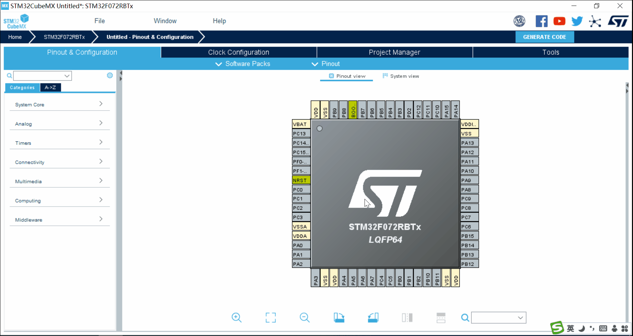Click the IME user account icon
This screenshot has height=336, width=633.
point(614,328)
